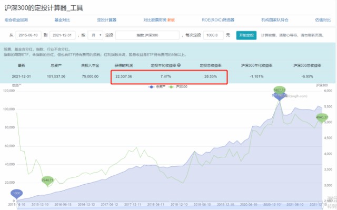The height and width of the screenshot is (210, 337).
Task: Click the 开始定投 button
Action: 246,35
